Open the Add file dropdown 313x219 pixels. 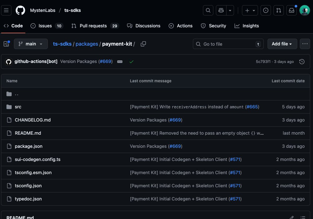click(x=282, y=44)
